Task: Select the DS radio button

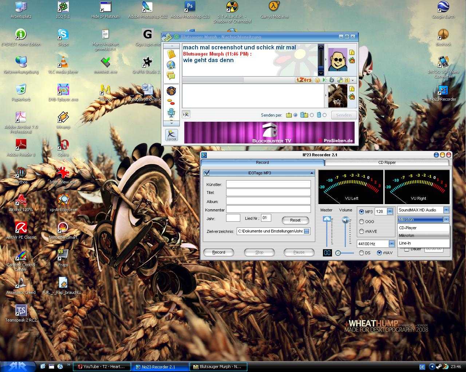Action: (362, 253)
